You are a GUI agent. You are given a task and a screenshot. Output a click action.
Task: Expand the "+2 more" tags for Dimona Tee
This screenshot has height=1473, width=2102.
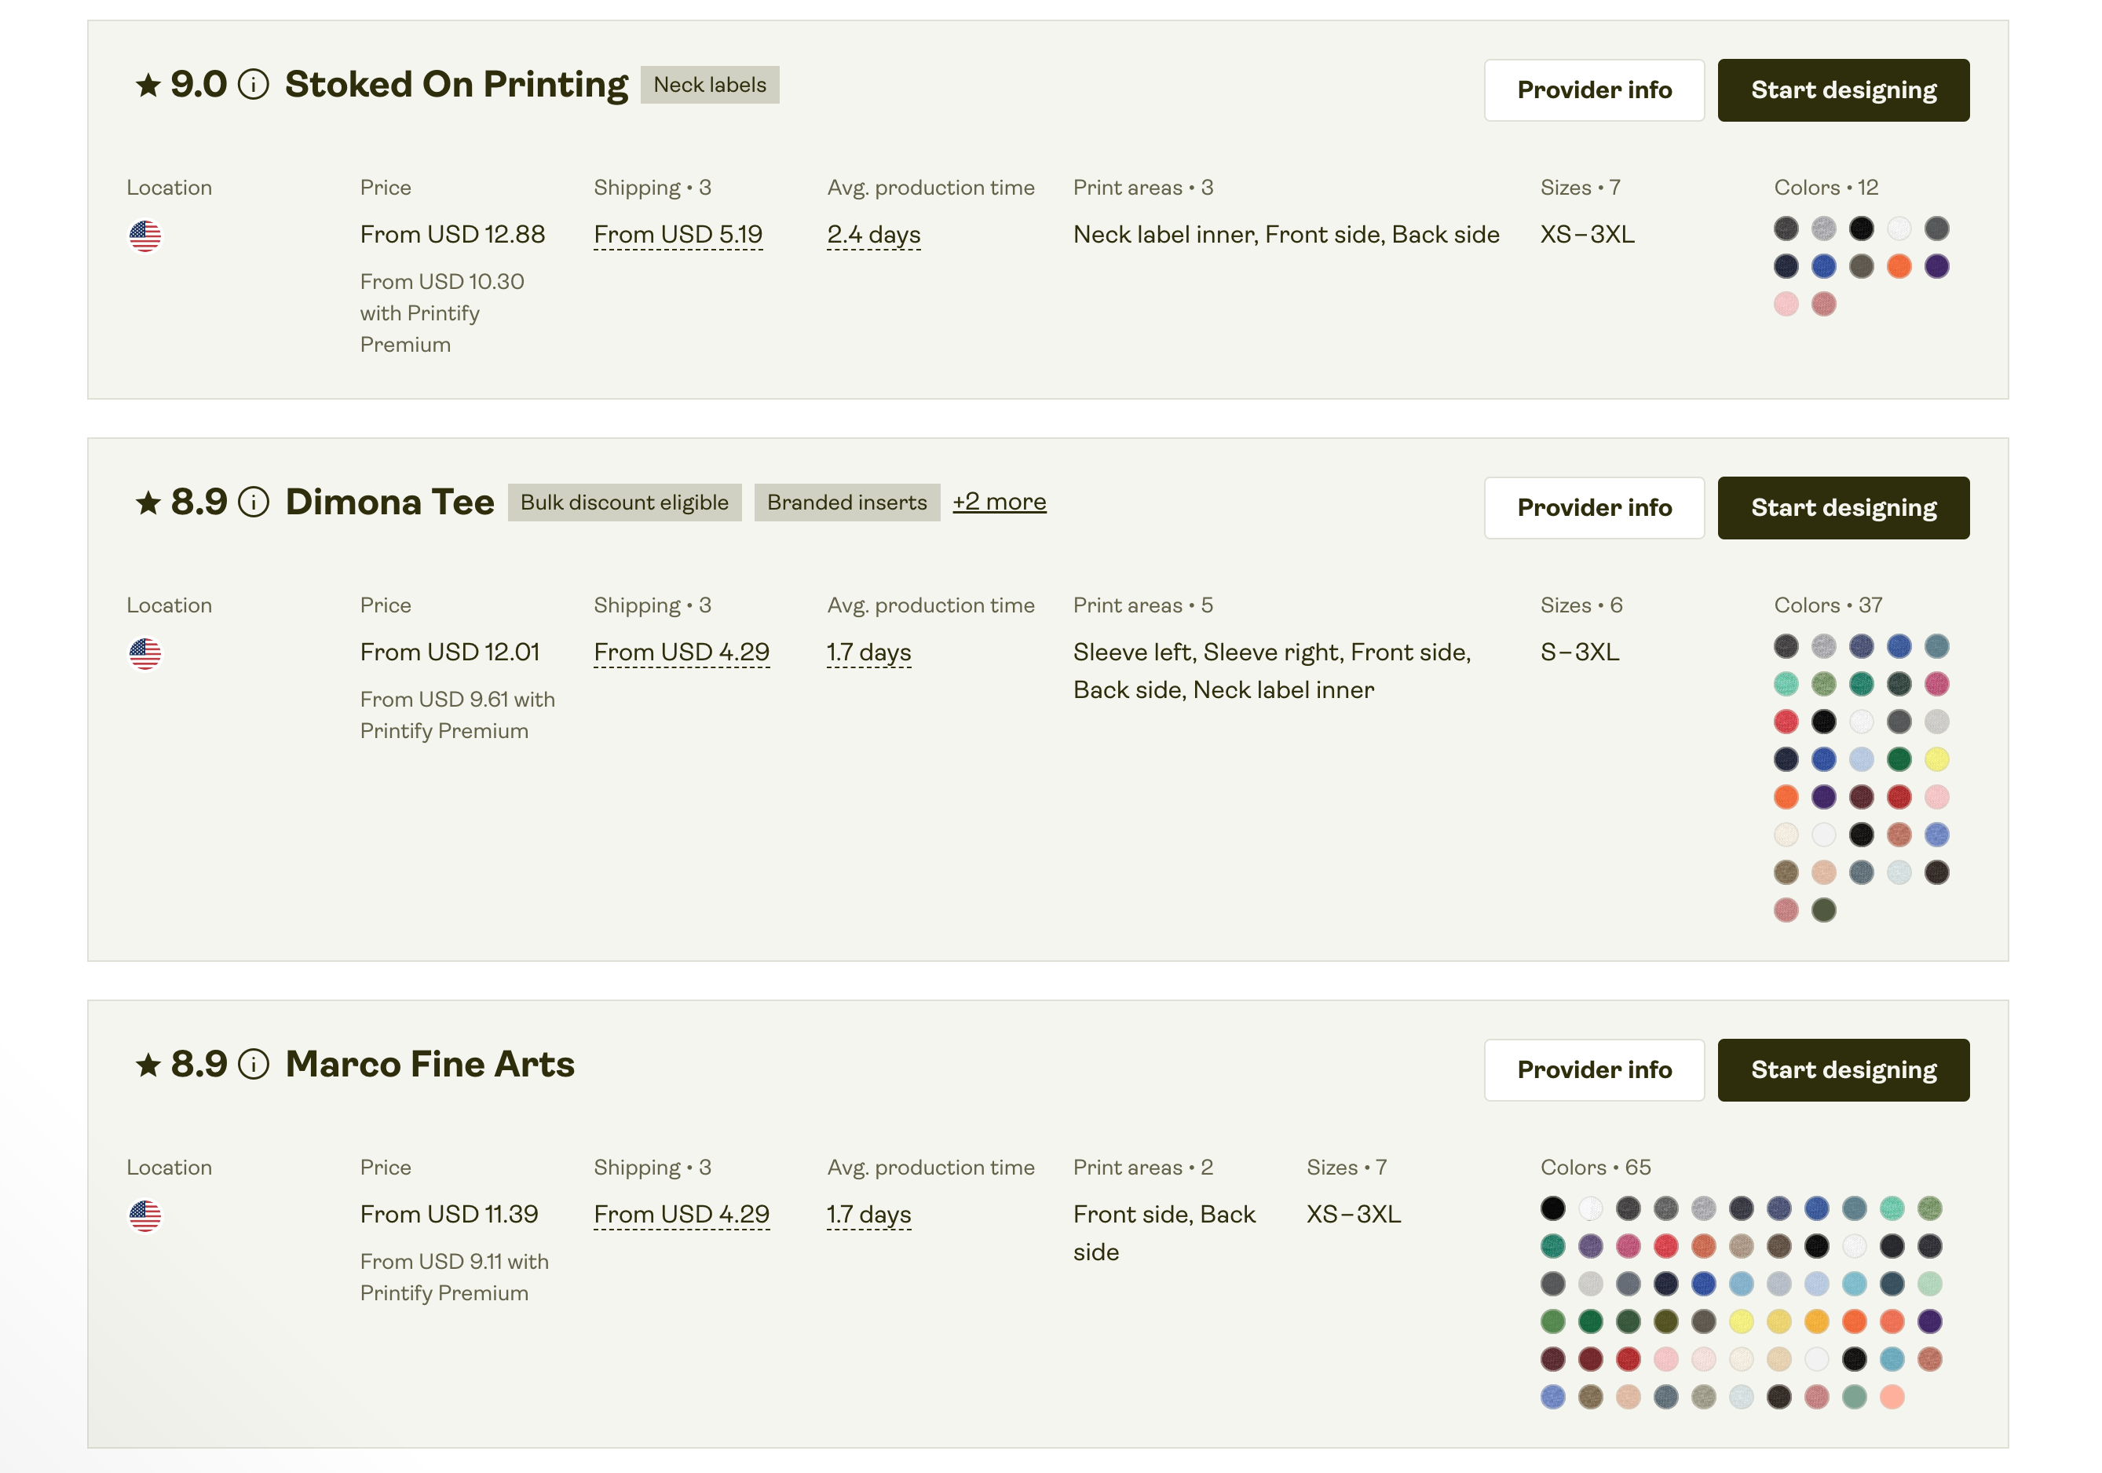coord(1000,502)
